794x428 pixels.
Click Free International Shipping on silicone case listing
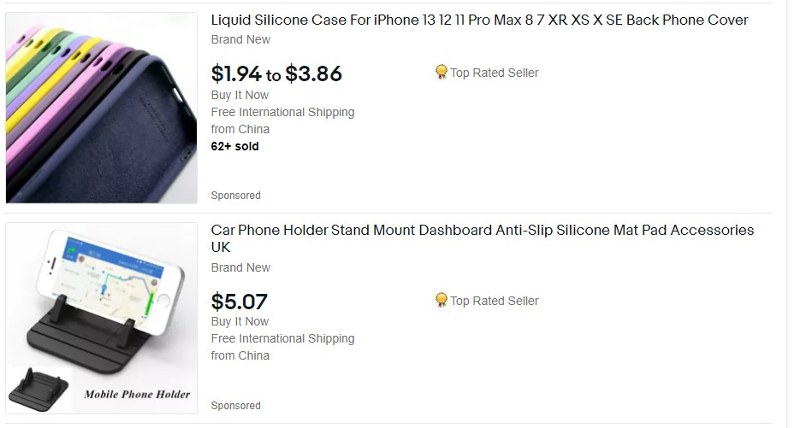[x=282, y=112]
